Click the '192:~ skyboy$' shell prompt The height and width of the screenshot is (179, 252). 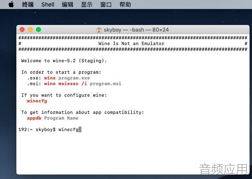37,129
